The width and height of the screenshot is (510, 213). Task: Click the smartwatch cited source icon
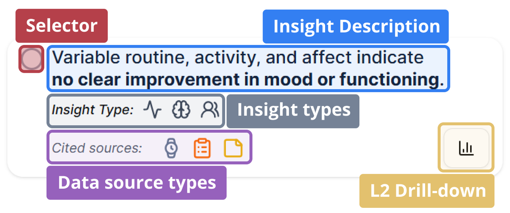[171, 148]
